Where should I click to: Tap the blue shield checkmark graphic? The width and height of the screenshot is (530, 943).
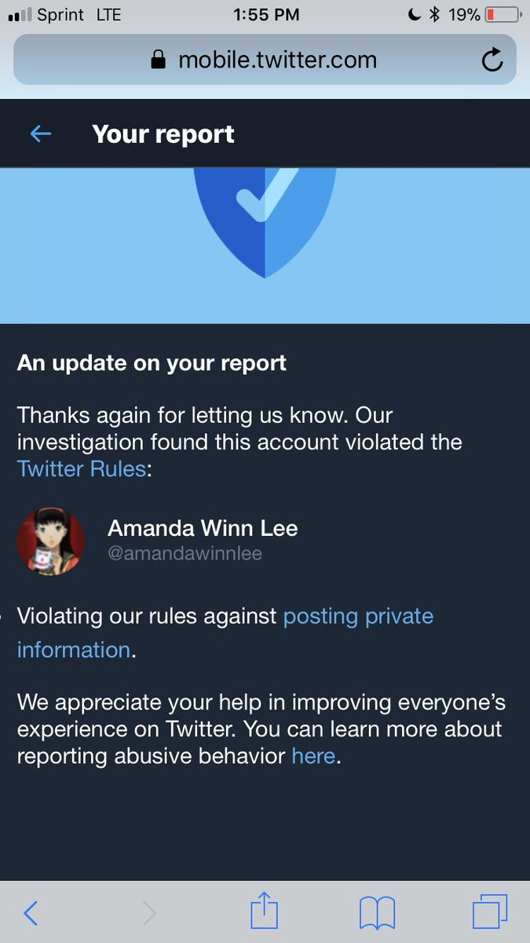point(265,222)
